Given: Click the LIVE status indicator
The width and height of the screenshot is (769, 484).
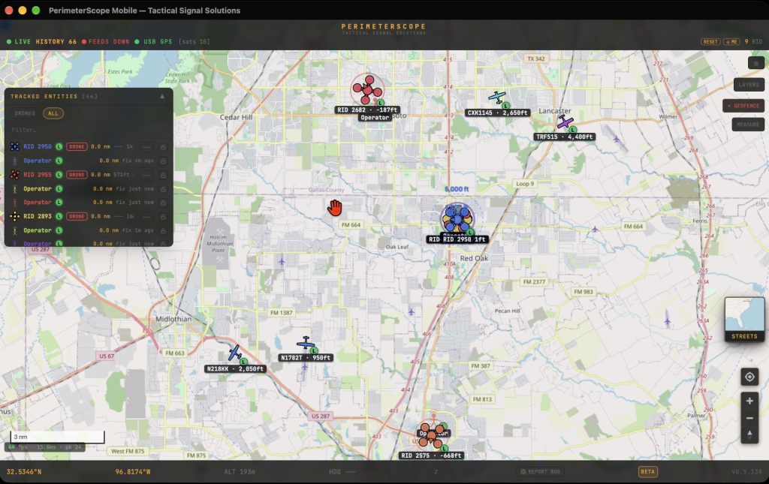Looking at the screenshot, I should 19,41.
